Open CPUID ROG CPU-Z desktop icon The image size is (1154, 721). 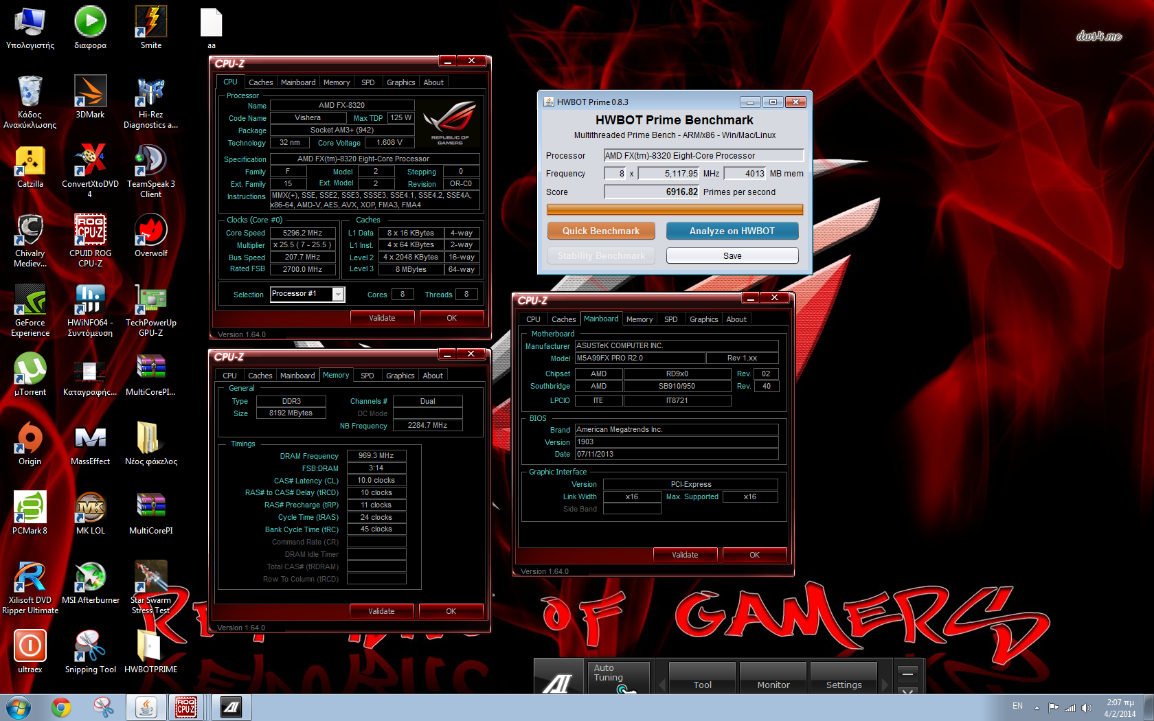[90, 240]
